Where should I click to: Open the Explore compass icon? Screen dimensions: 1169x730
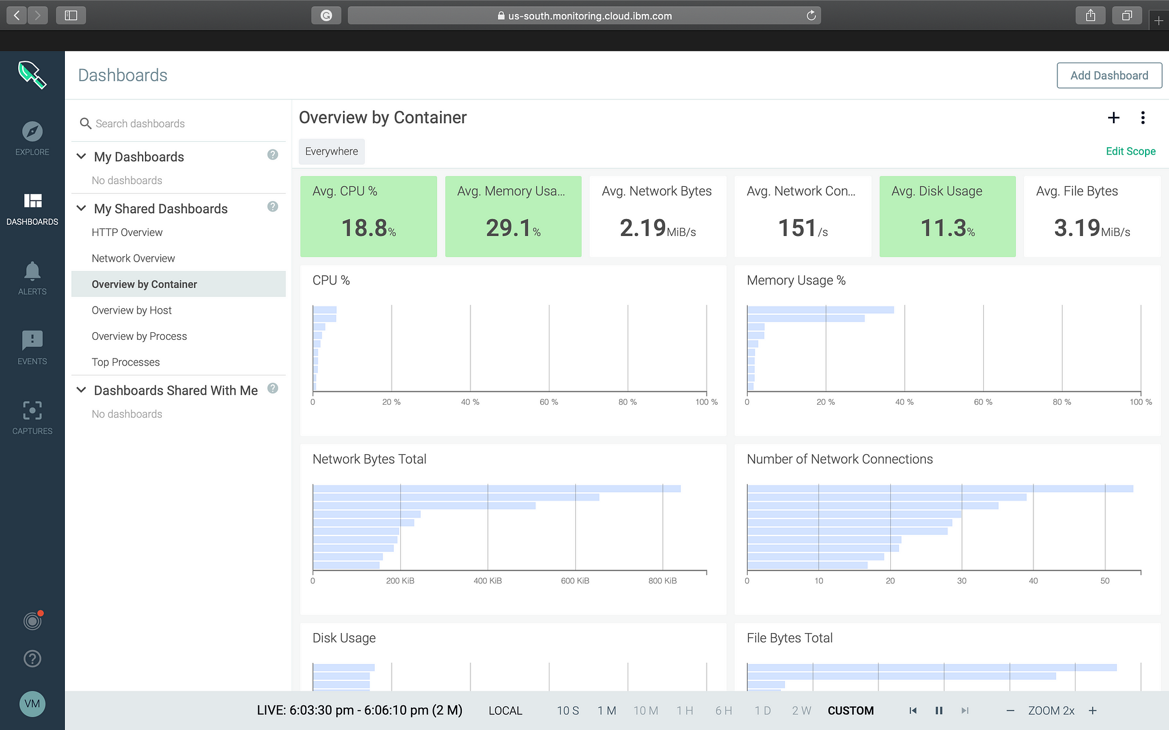[x=32, y=131]
